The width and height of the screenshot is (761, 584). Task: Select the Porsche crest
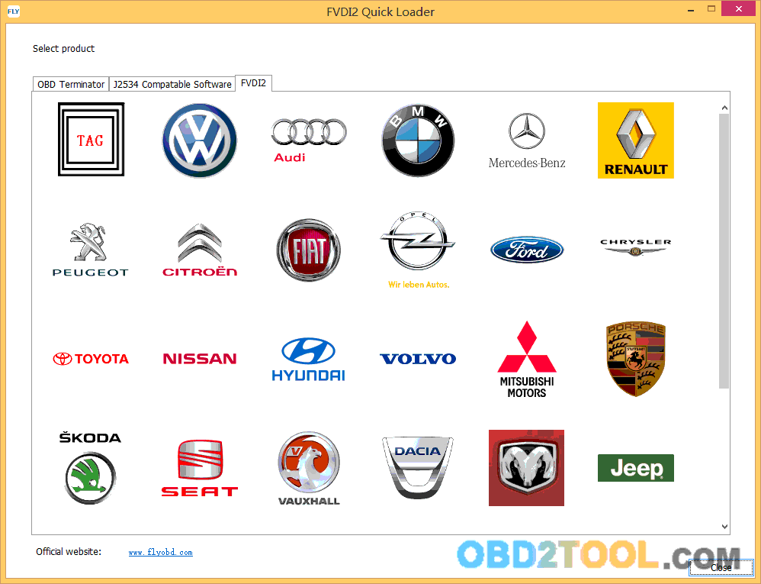coord(636,359)
